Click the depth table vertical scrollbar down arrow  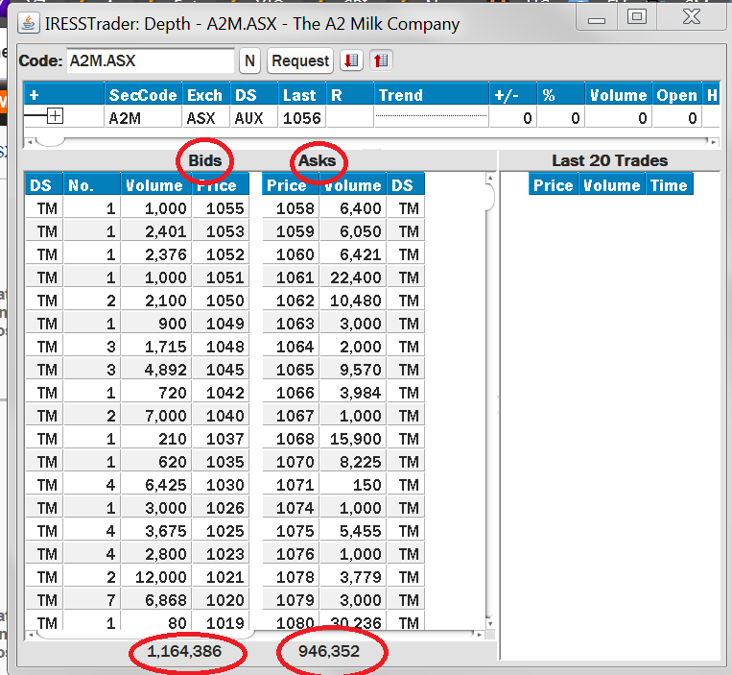tap(489, 623)
